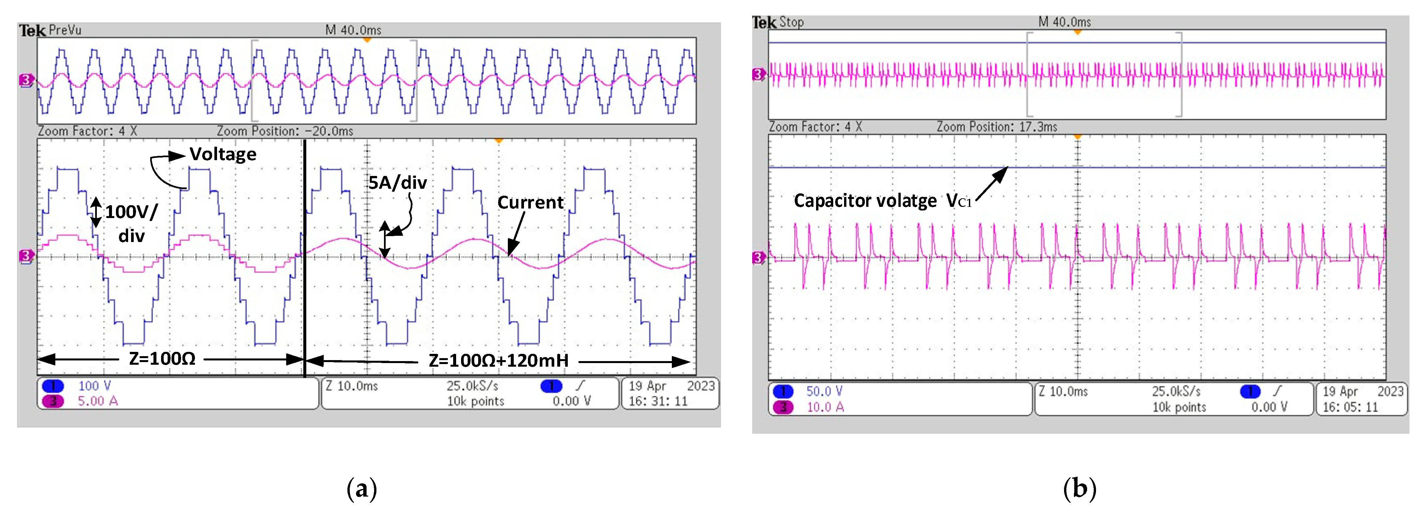Click the magenta channel 3 badge beside 10.0 A
This screenshot has height=515, width=1426.
(x=783, y=407)
